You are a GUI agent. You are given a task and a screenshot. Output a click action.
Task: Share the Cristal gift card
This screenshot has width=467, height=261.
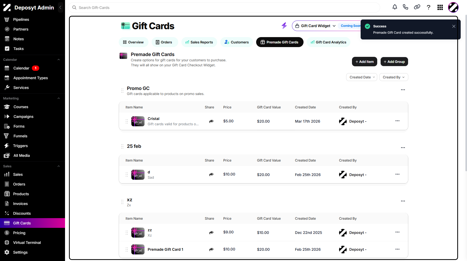coord(211,121)
